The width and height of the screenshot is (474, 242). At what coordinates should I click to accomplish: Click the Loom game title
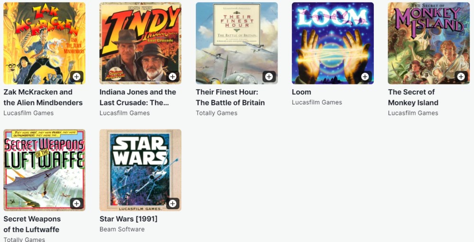click(x=301, y=92)
